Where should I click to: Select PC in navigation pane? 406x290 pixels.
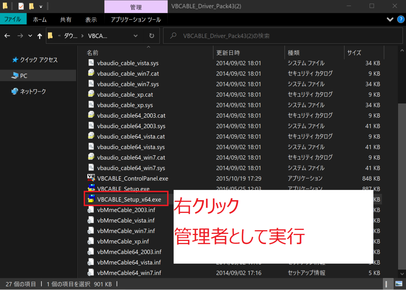[39, 76]
